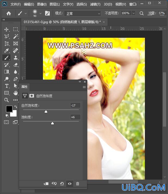The image size is (168, 194).
Task: Select the Zoom tool in toolbox
Action: [7, 100]
